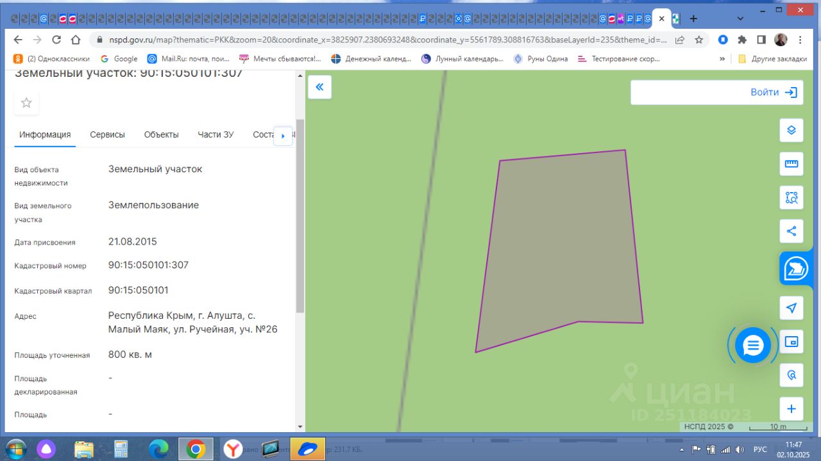
Task: Click the cadastral quarter value 90:15:050101
Action: click(x=139, y=290)
